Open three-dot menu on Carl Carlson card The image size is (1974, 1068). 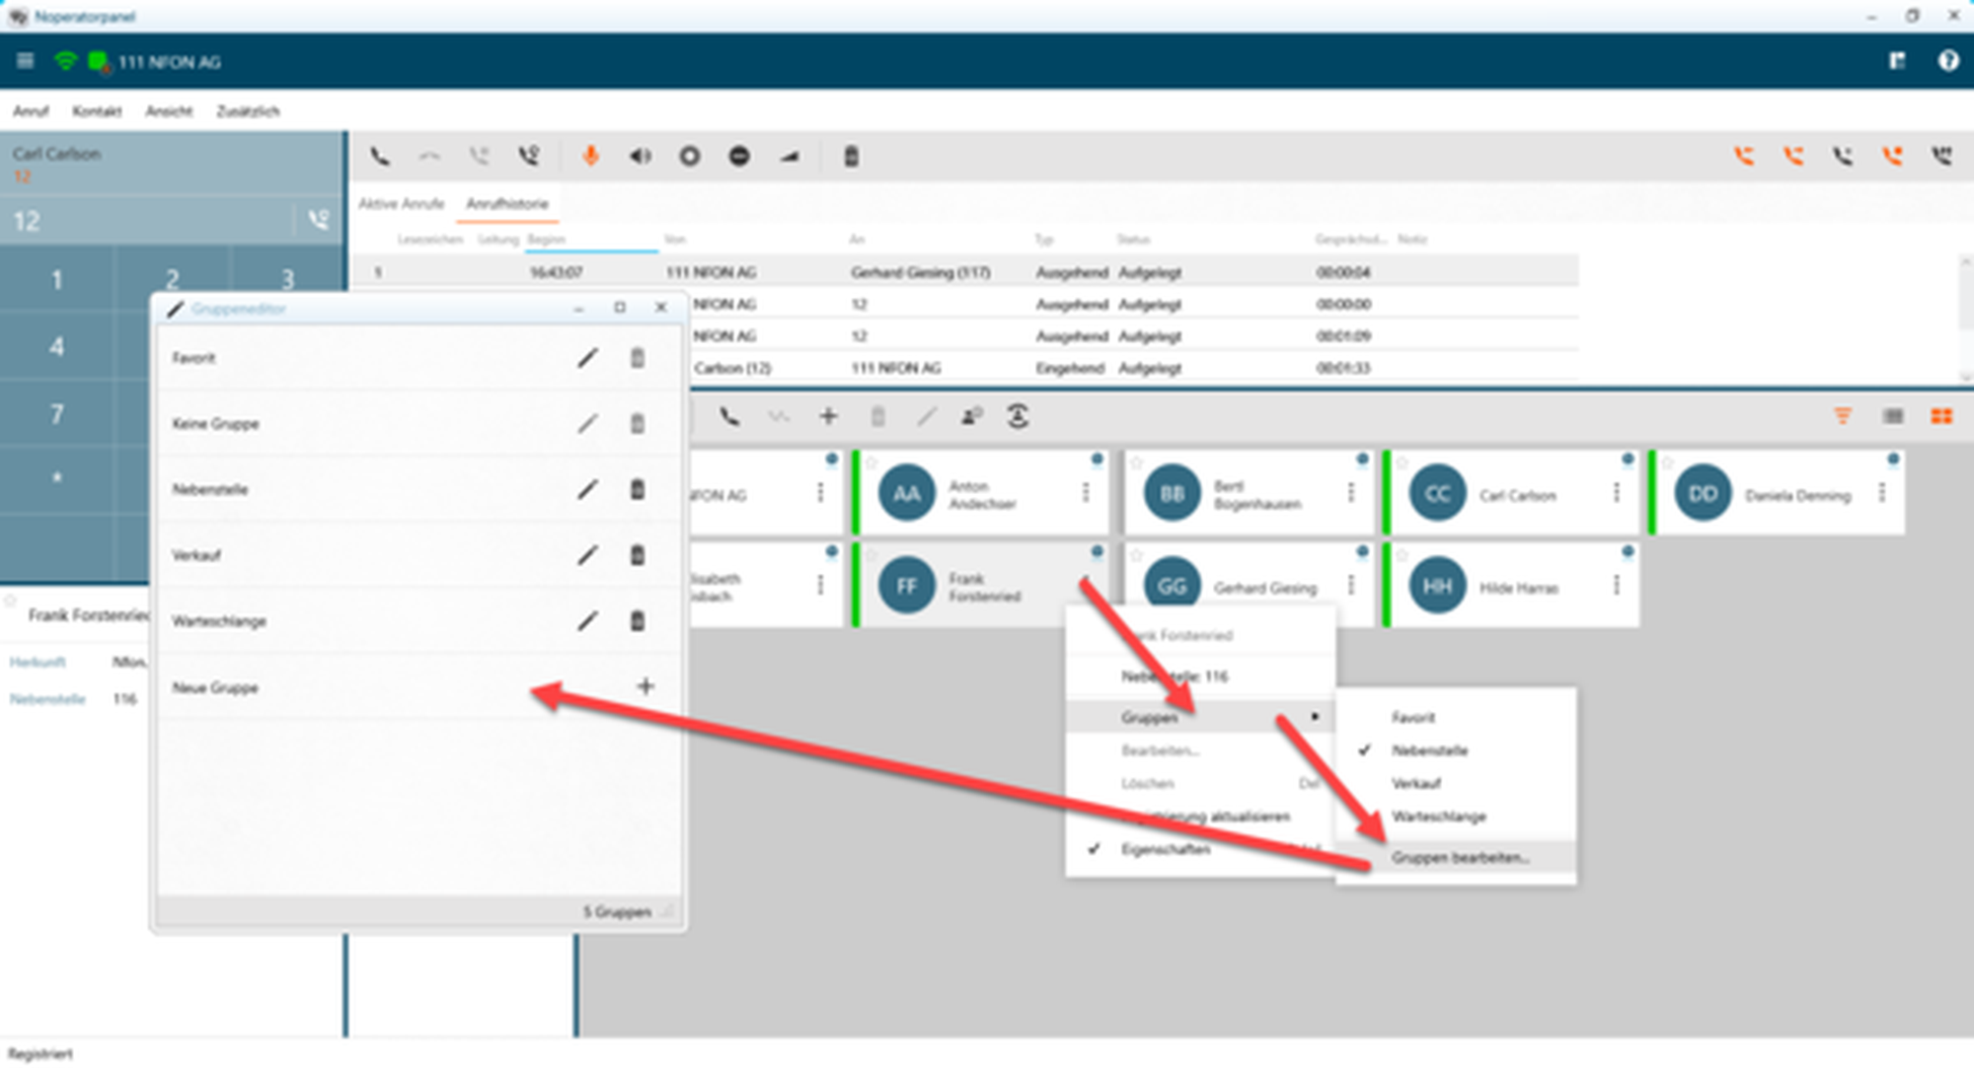coord(1617,492)
